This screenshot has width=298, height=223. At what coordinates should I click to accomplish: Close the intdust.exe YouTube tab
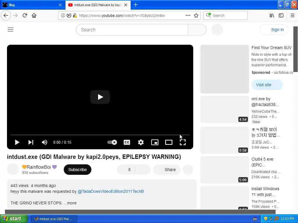tap(126, 5)
